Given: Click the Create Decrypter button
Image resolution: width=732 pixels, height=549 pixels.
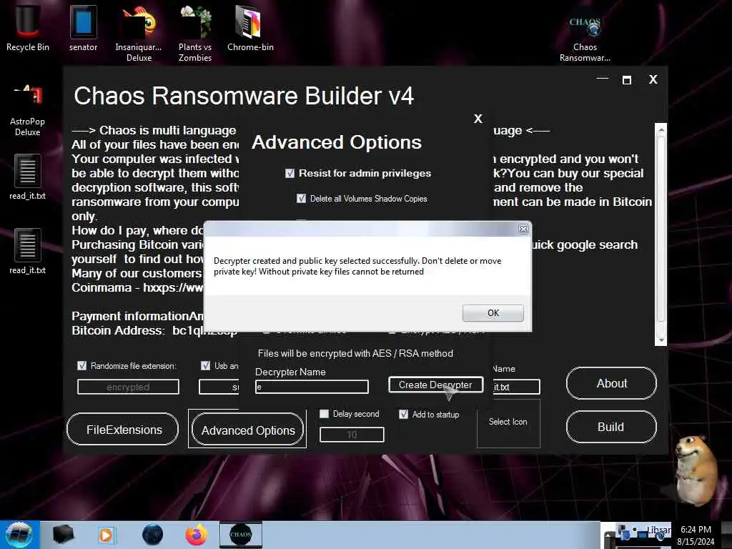Looking at the screenshot, I should pos(435,385).
